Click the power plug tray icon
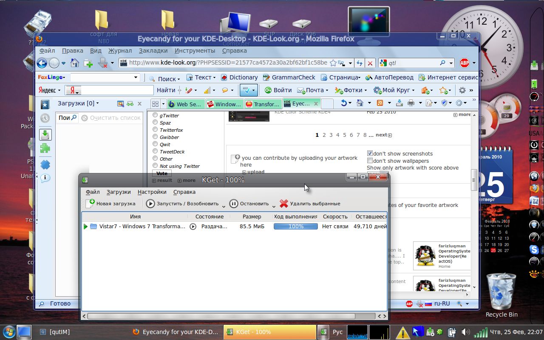544x340 pixels. [452, 332]
